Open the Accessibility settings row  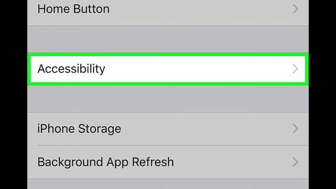pos(168,69)
